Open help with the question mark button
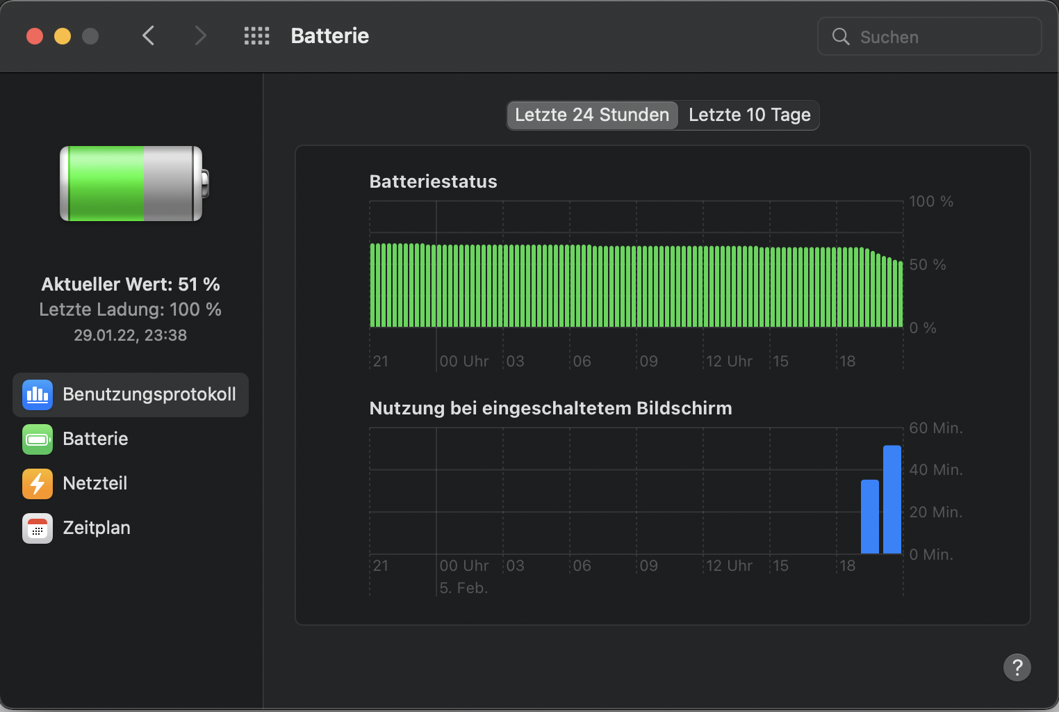Screen dimensions: 1059x712 [x=1017, y=667]
